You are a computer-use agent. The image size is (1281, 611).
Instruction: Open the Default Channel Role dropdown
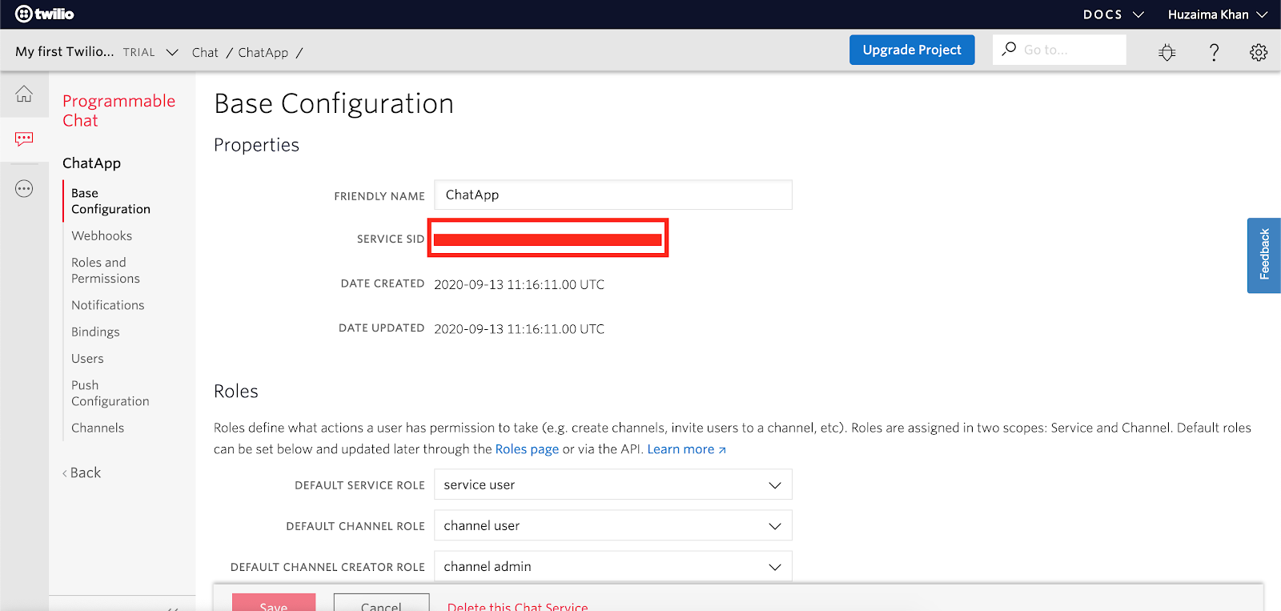pyautogui.click(x=613, y=525)
